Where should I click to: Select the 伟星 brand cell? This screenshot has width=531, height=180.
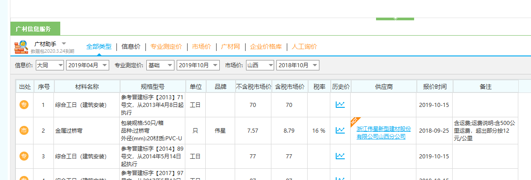click(x=221, y=130)
